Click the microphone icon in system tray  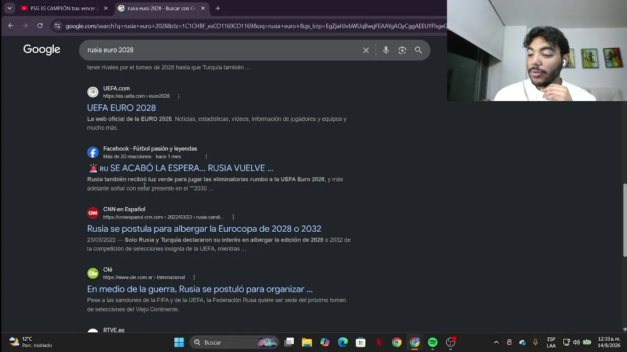click(535, 342)
